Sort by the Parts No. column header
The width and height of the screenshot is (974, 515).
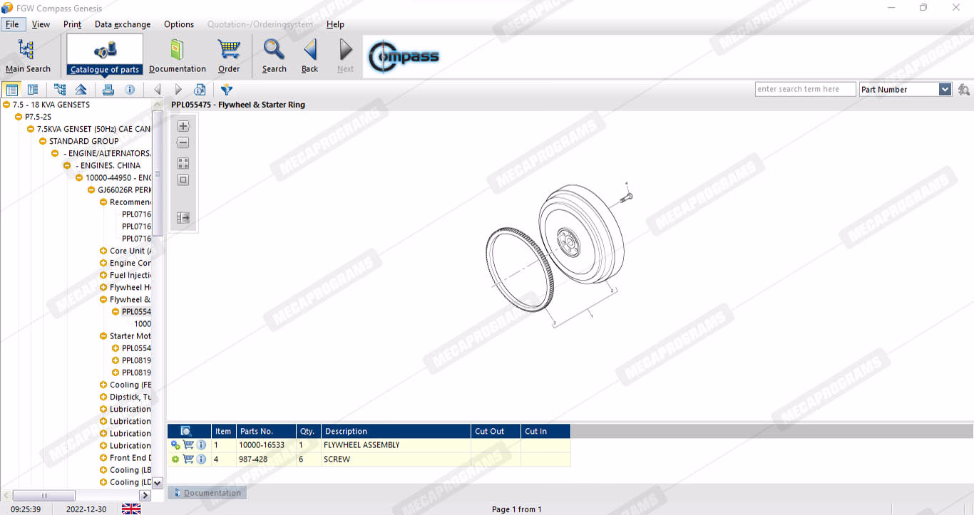tap(266, 431)
